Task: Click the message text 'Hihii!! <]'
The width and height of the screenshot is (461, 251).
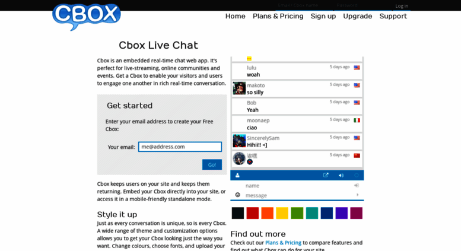Action: pyautogui.click(x=257, y=145)
